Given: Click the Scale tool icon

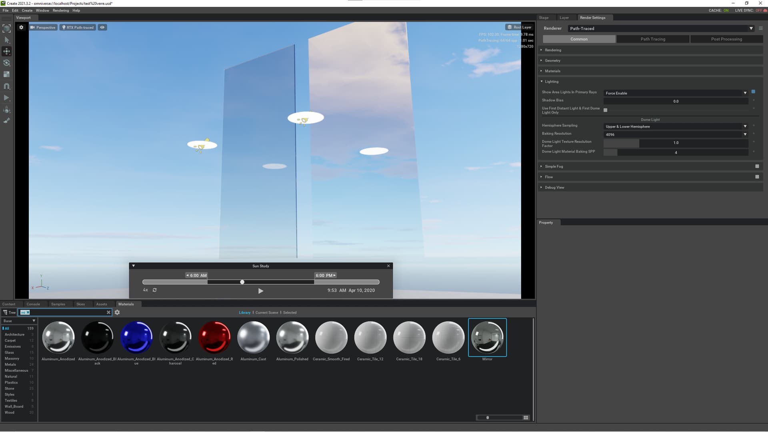Looking at the screenshot, I should 6,74.
